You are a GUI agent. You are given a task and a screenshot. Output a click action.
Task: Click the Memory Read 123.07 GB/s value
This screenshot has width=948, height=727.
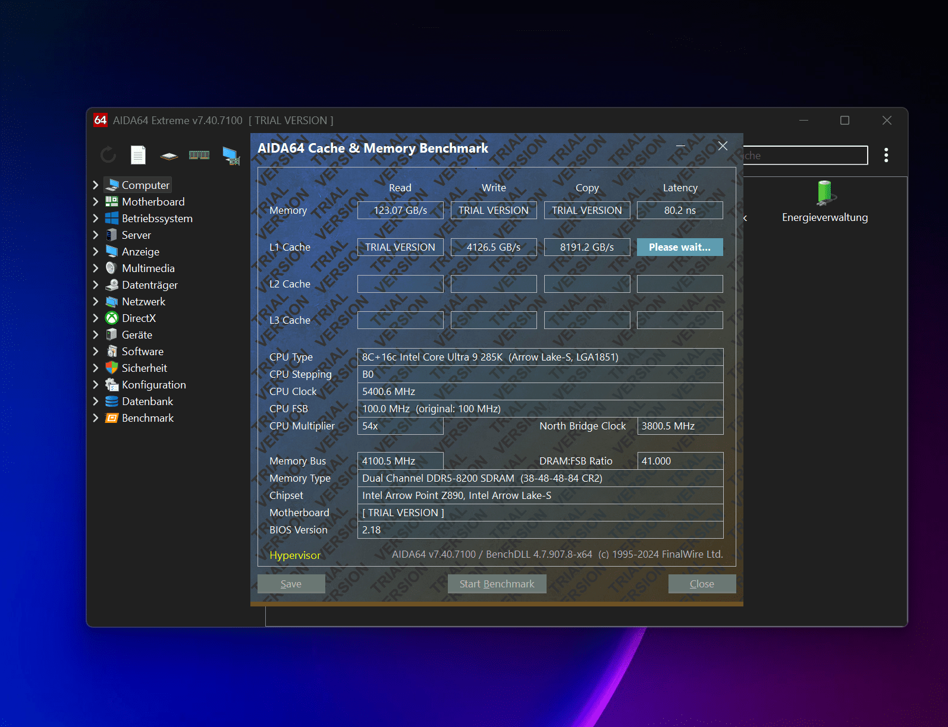pyautogui.click(x=400, y=210)
